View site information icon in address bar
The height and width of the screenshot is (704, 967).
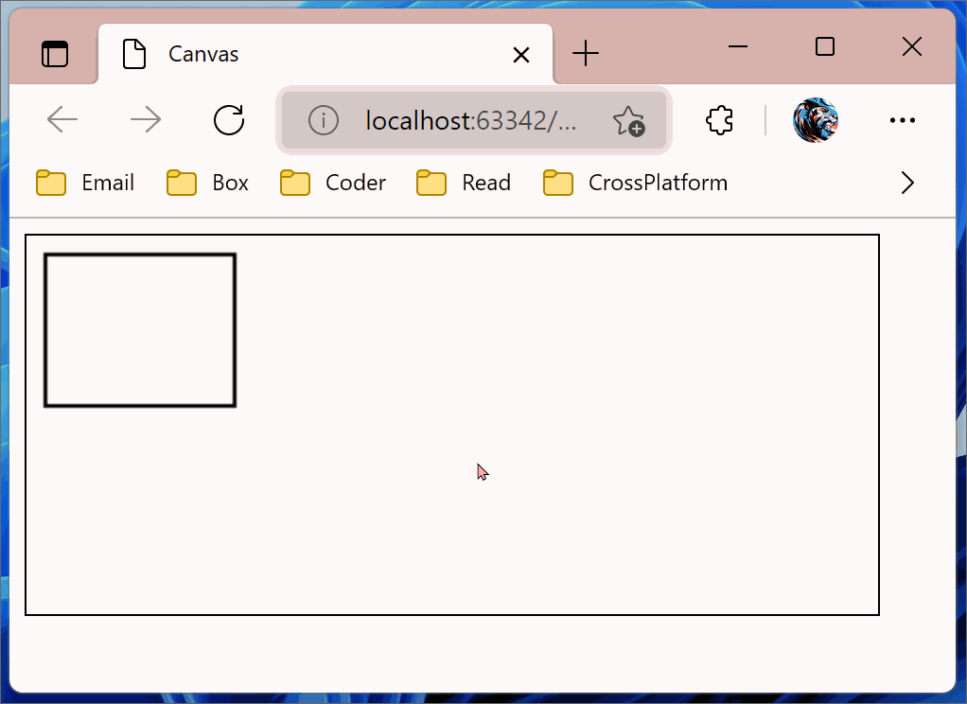point(324,119)
